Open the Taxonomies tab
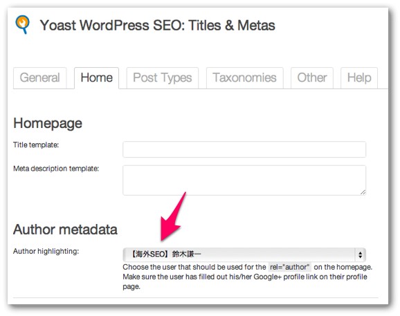This screenshot has width=400, height=316. pyautogui.click(x=245, y=77)
